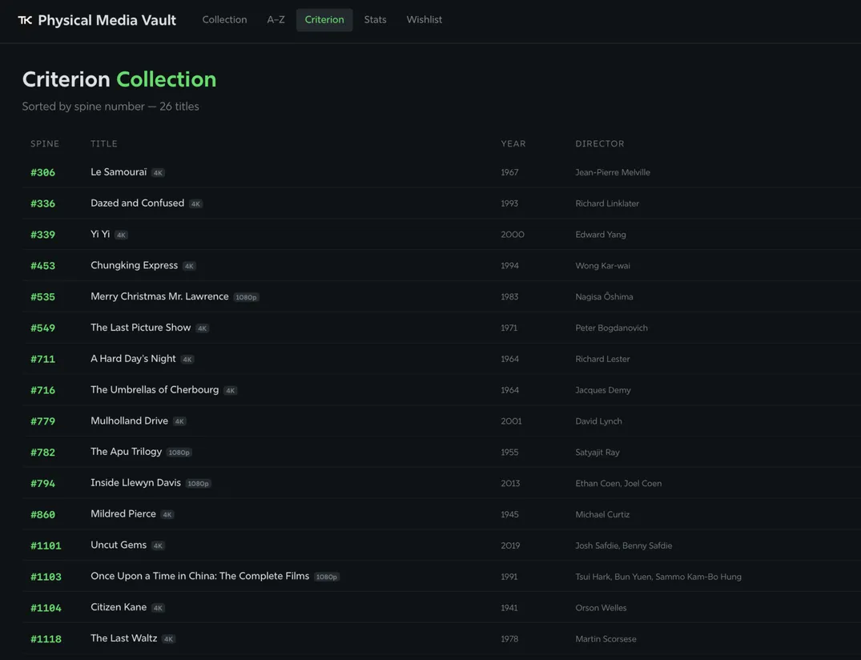This screenshot has height=660, width=861.
Task: Select the Le Samouraï title
Action: tap(119, 172)
